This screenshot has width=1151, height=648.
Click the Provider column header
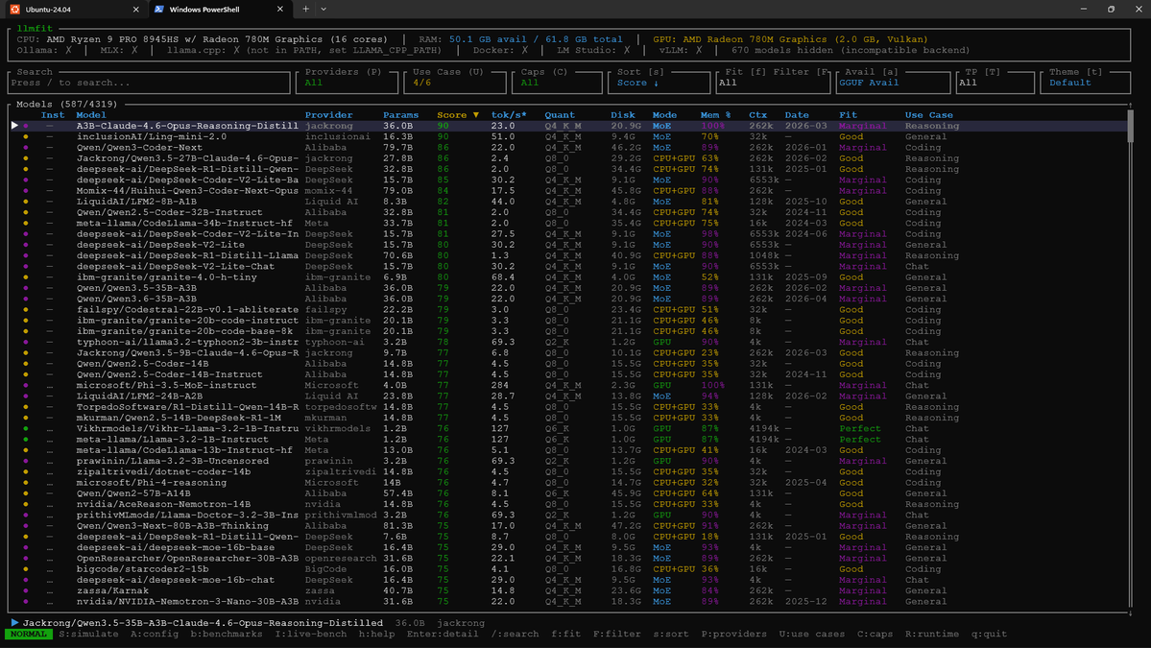pyautogui.click(x=329, y=115)
